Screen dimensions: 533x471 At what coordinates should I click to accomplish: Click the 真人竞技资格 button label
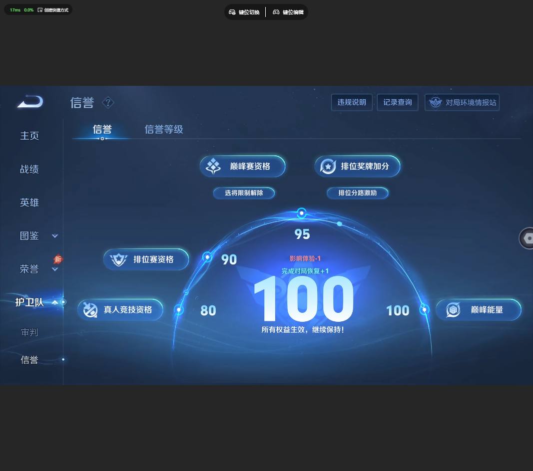click(128, 310)
